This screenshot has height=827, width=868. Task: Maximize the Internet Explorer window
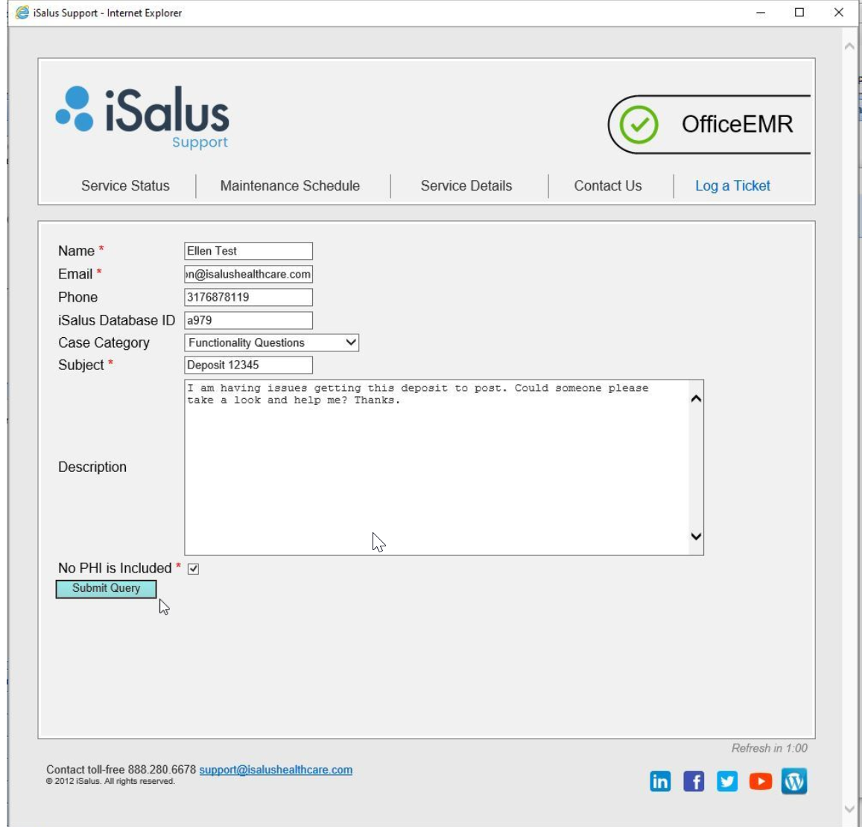click(799, 13)
